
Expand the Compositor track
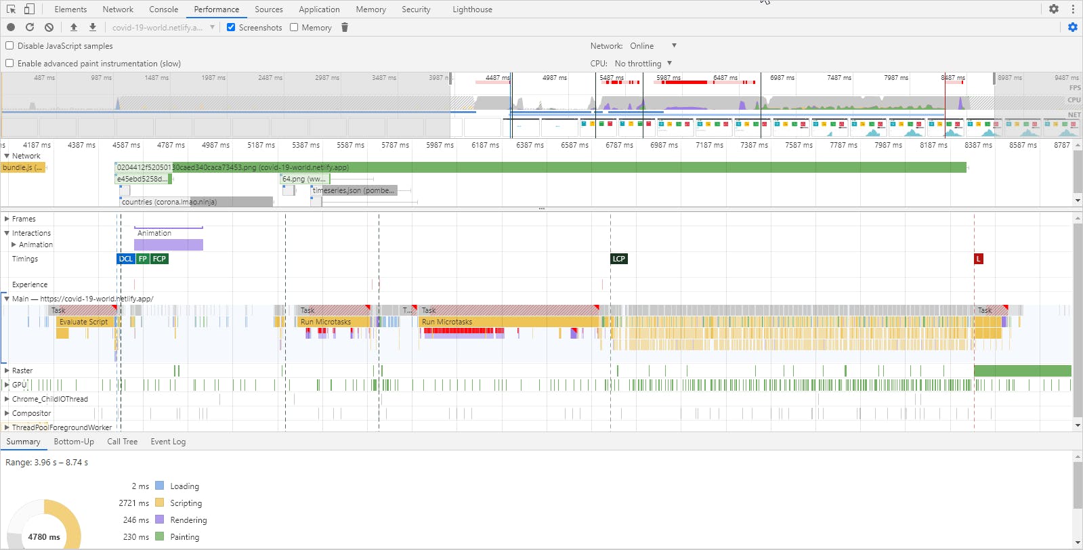point(7,413)
